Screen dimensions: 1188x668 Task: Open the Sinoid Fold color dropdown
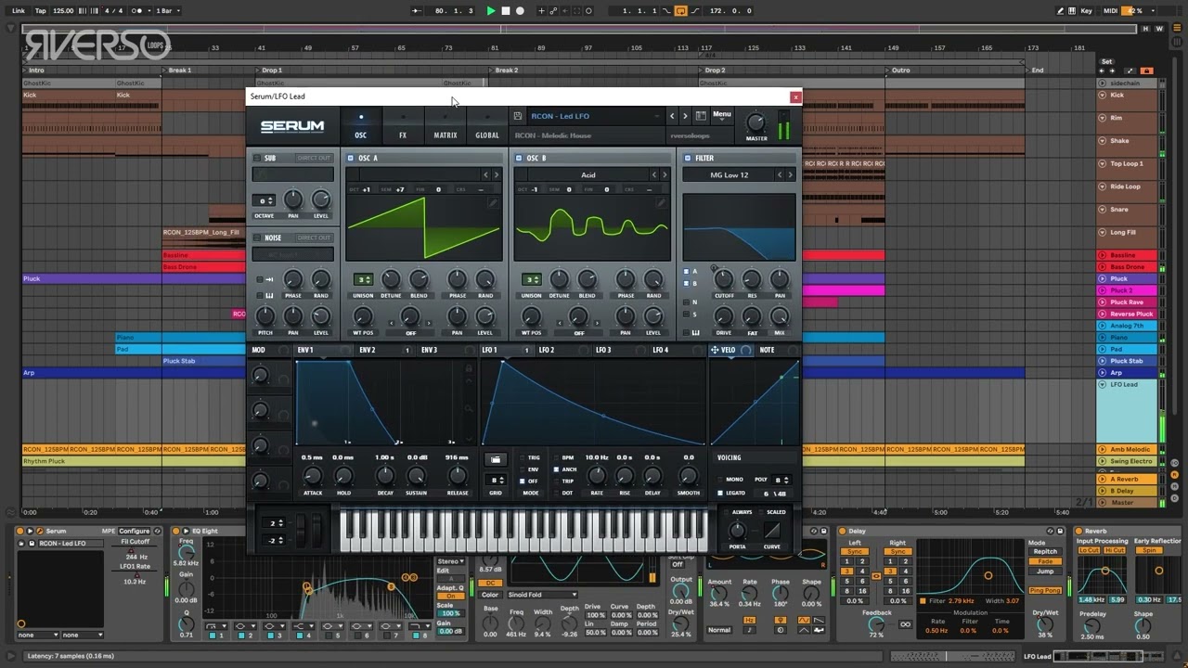pyautogui.click(x=542, y=595)
